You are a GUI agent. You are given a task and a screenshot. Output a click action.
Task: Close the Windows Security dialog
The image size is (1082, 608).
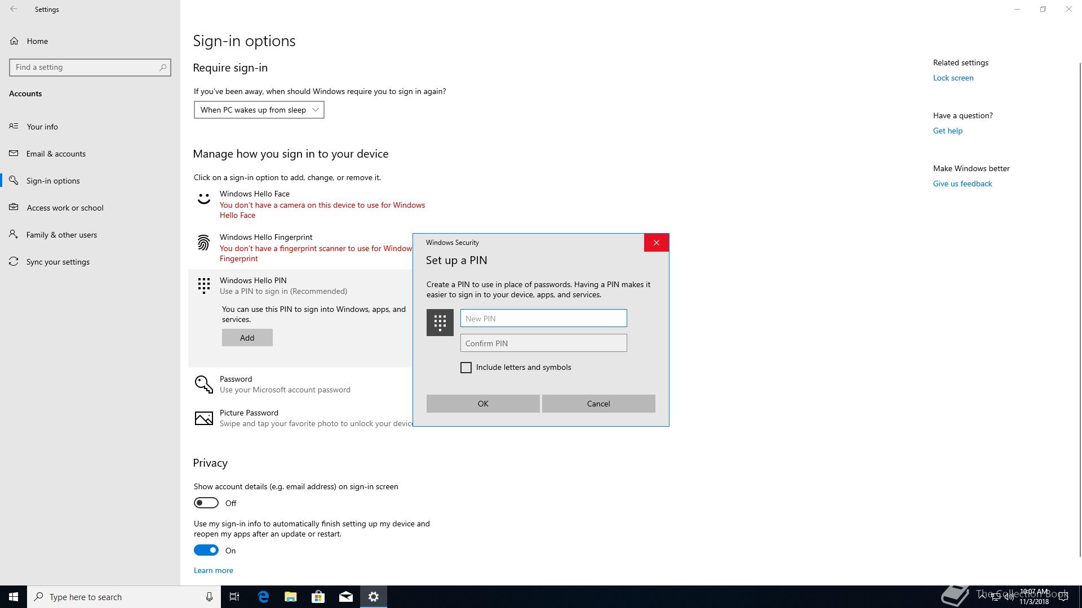(657, 243)
